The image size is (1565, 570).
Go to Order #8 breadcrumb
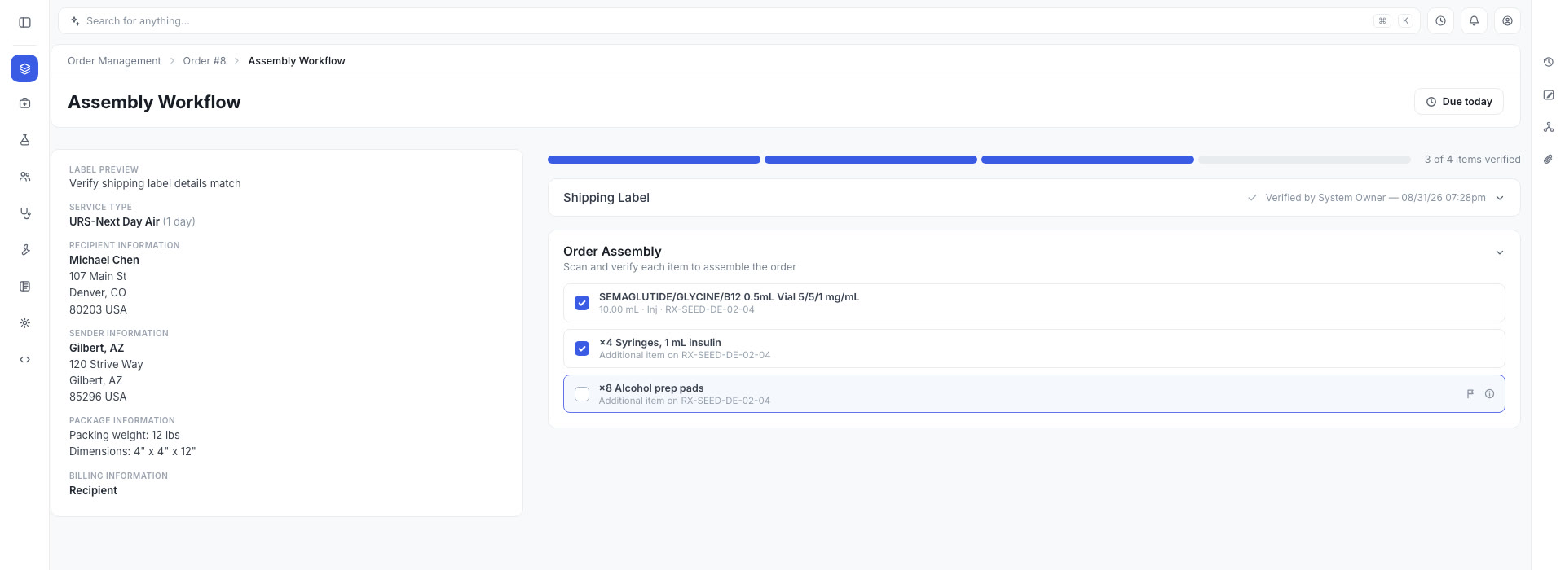point(205,61)
